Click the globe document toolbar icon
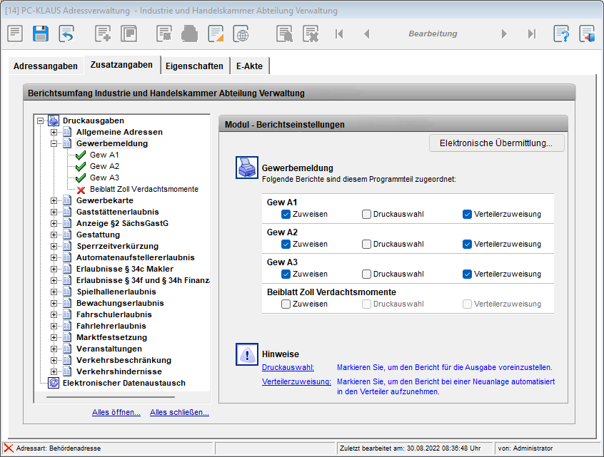The width and height of the screenshot is (604, 457). coord(241,34)
